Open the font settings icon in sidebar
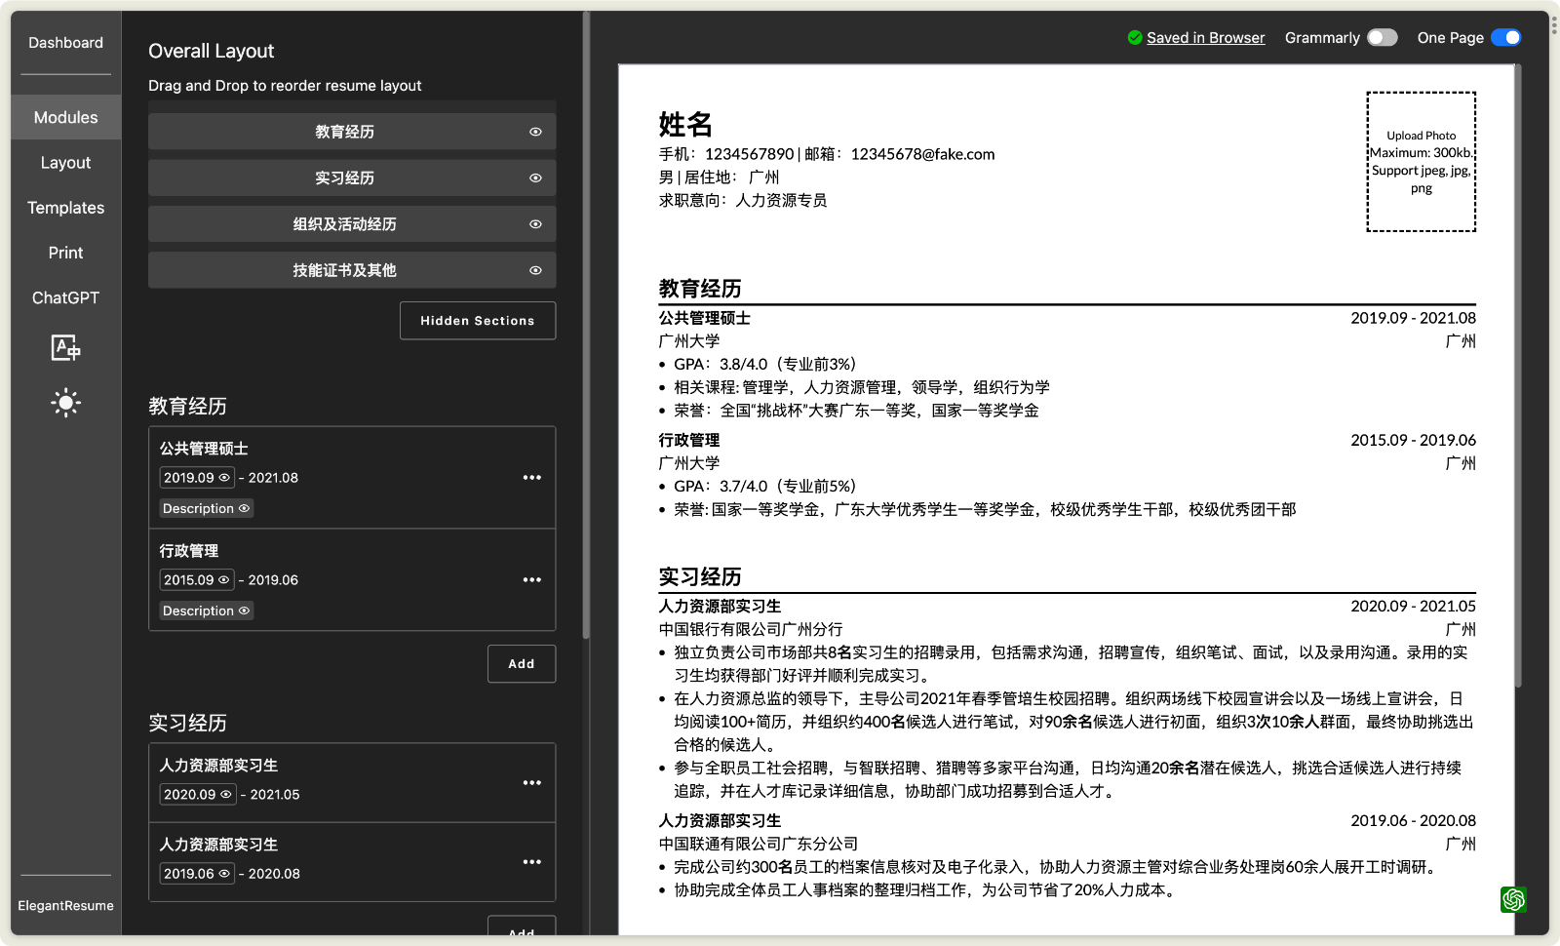The width and height of the screenshot is (1560, 946). click(65, 348)
